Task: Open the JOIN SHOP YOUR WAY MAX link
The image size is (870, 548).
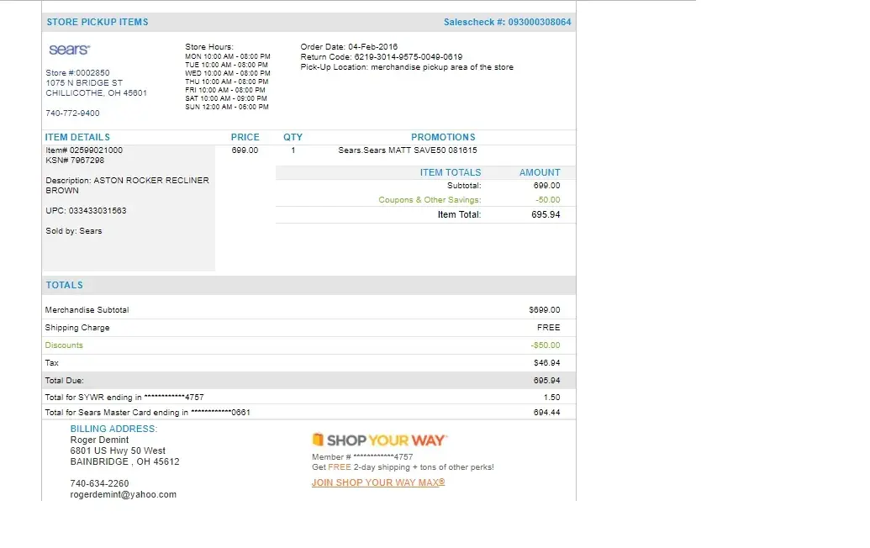Action: (x=378, y=482)
